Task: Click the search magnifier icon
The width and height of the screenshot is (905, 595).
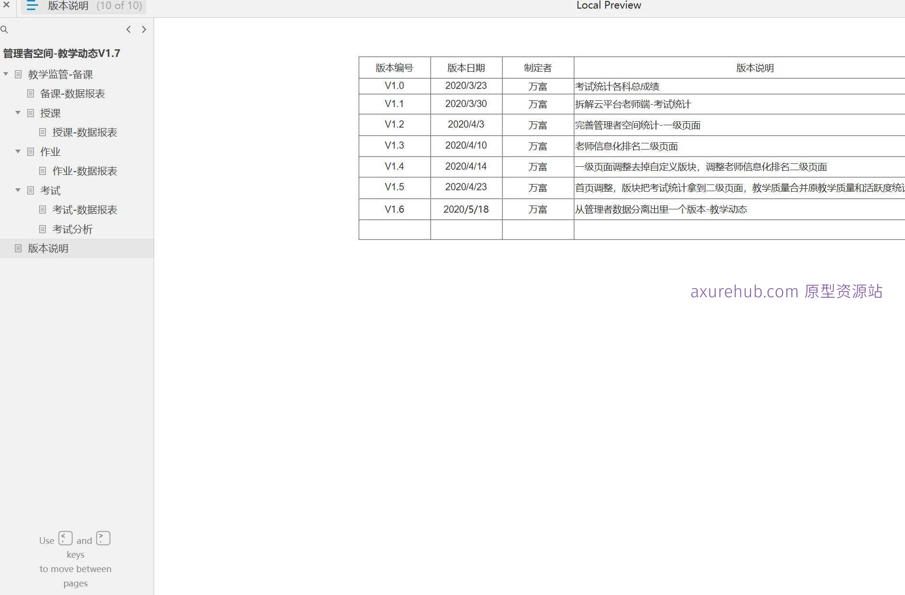Action: point(4,30)
